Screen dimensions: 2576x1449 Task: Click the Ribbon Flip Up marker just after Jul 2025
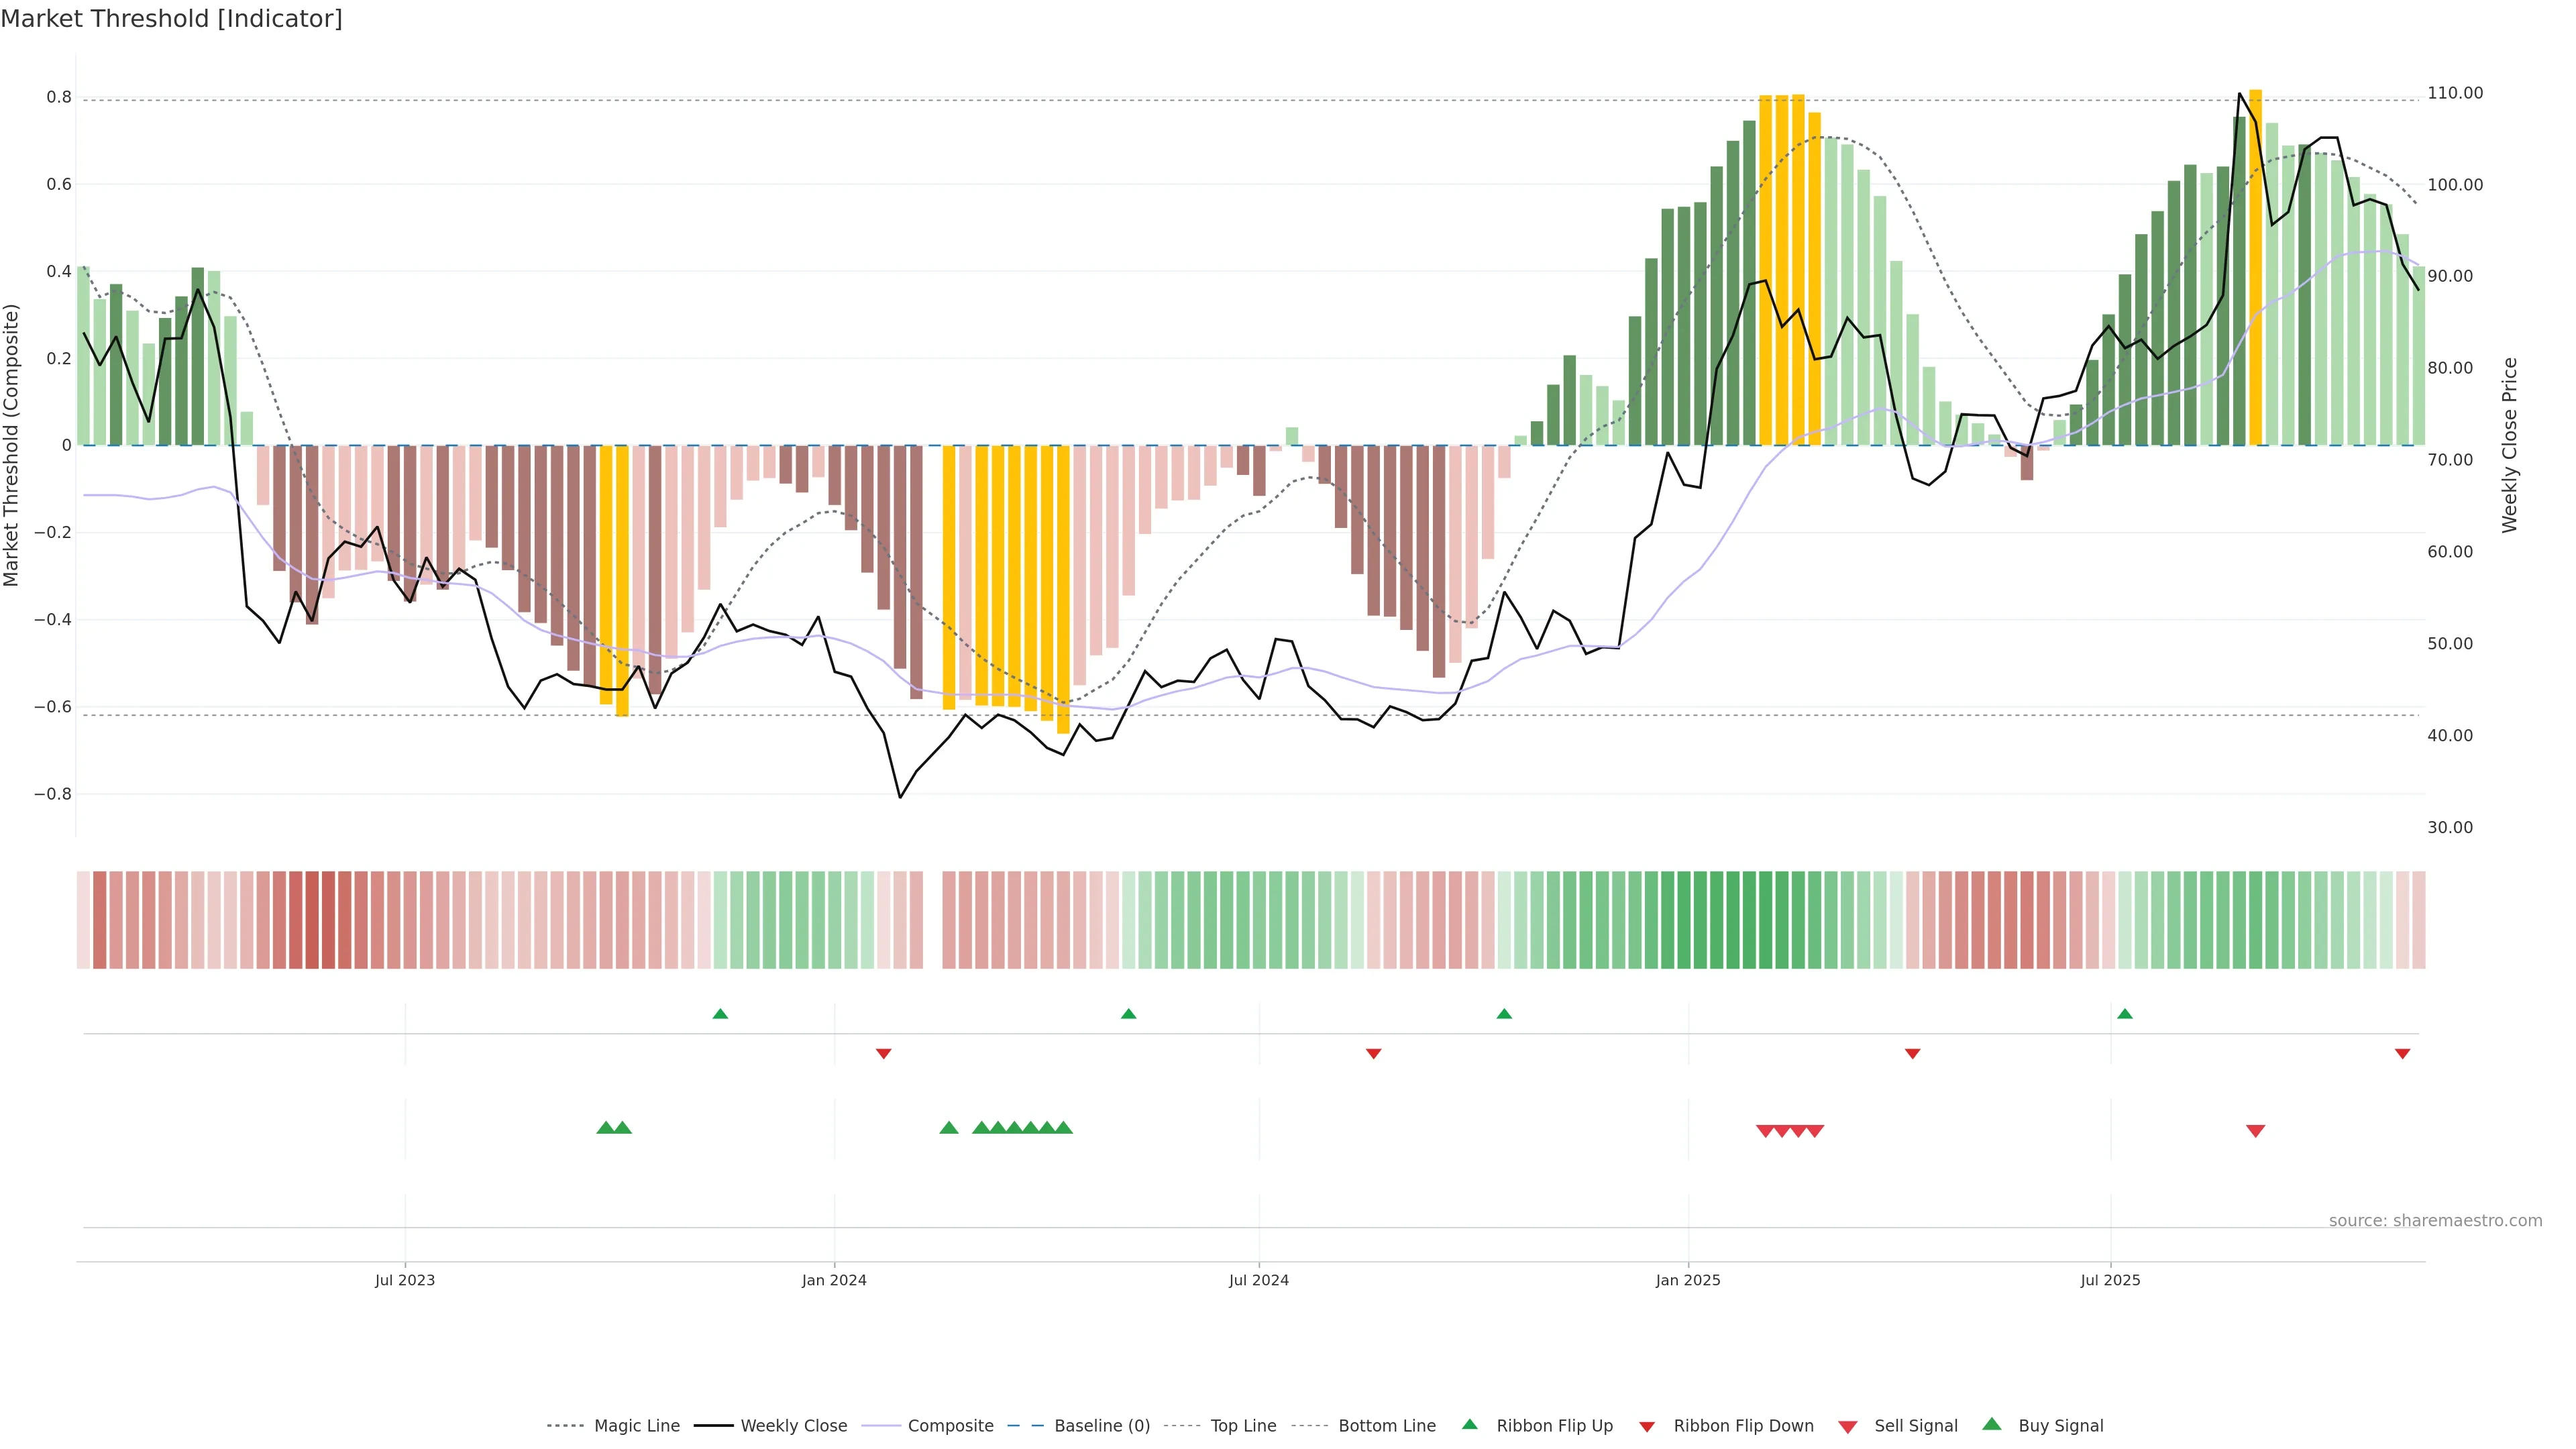(2125, 1014)
